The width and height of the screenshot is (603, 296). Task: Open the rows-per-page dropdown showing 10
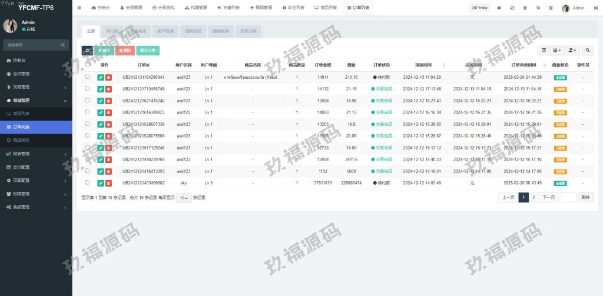coord(184,198)
